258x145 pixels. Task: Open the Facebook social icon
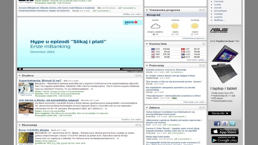(217, 124)
